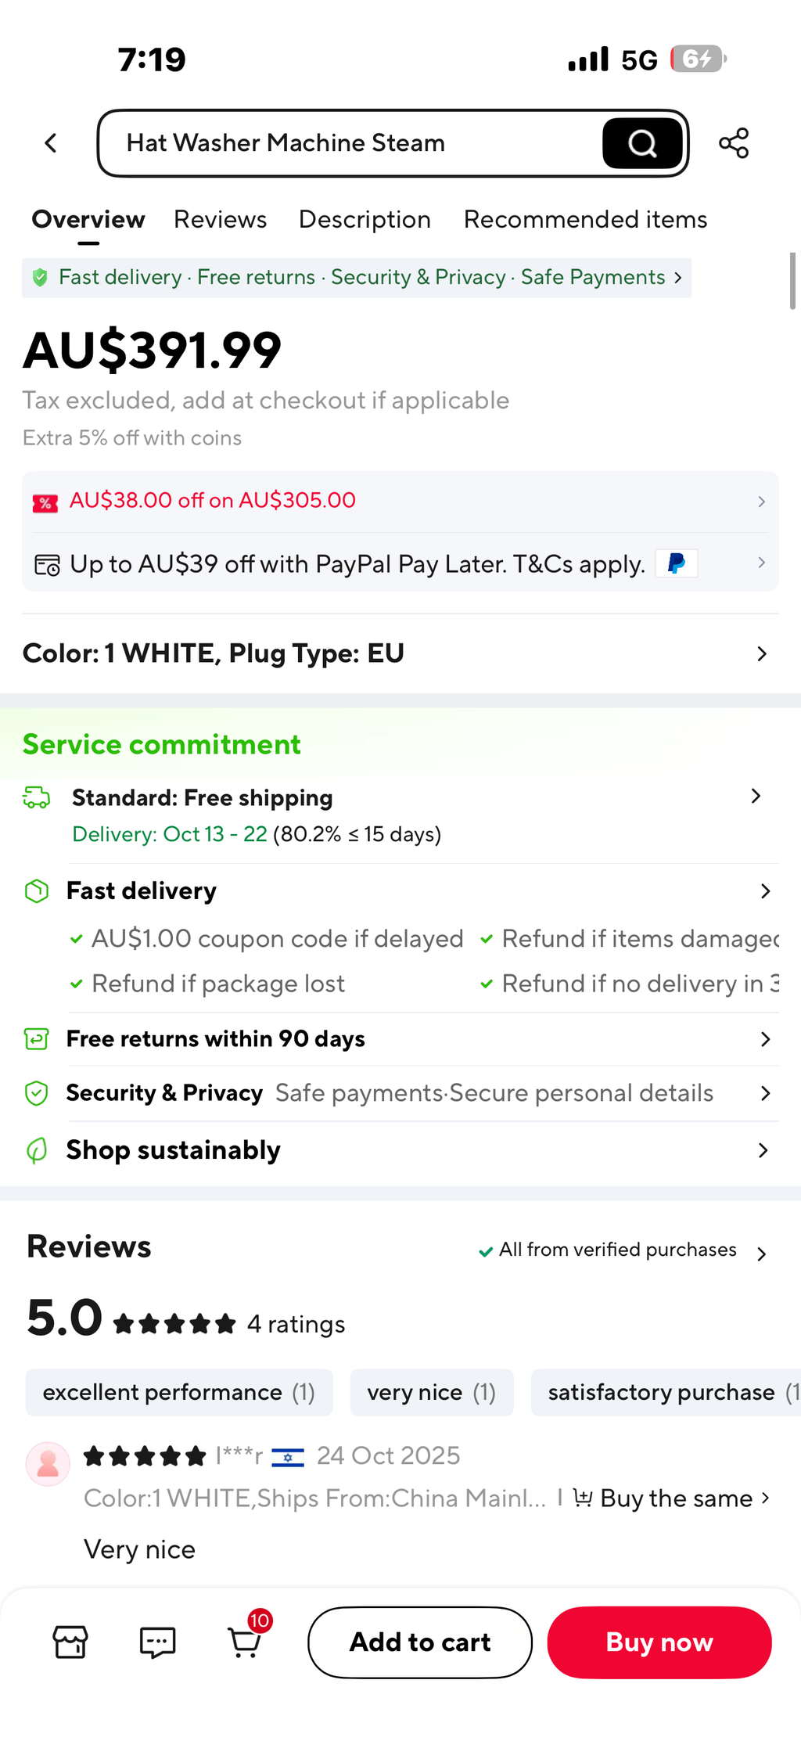Tap the back arrow icon
Viewport: 801px width, 1741px height.
(x=51, y=143)
